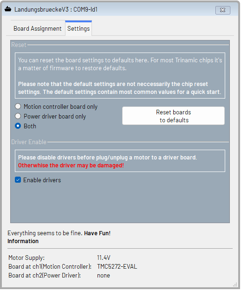Select the Settings tab

point(78,28)
